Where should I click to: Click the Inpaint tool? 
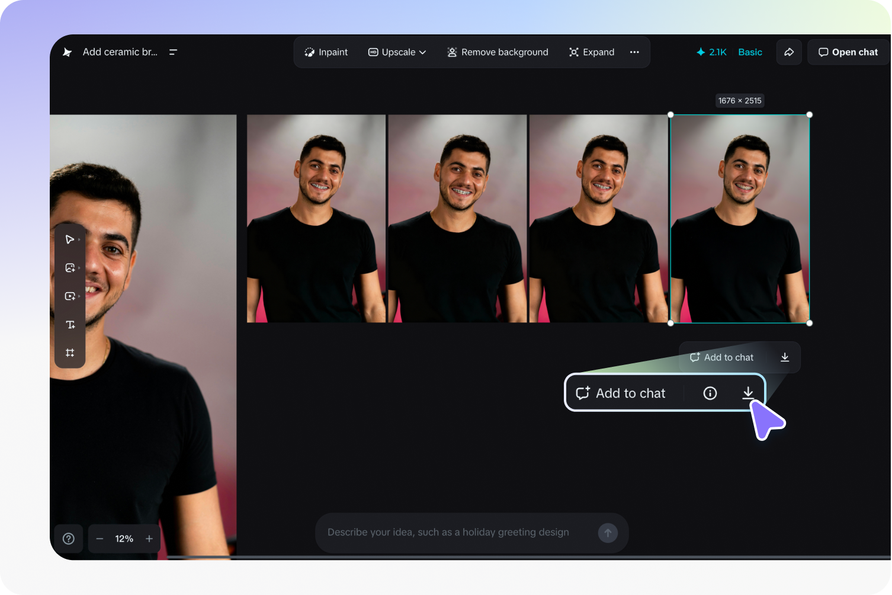(x=325, y=52)
